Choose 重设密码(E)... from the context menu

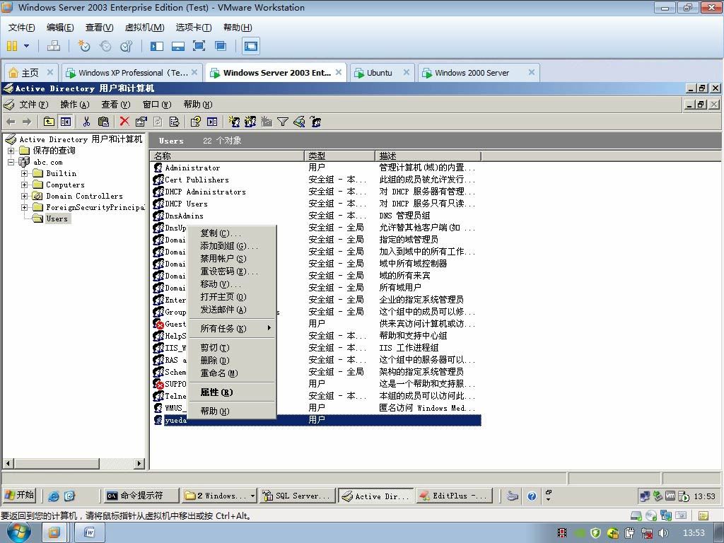pos(232,271)
